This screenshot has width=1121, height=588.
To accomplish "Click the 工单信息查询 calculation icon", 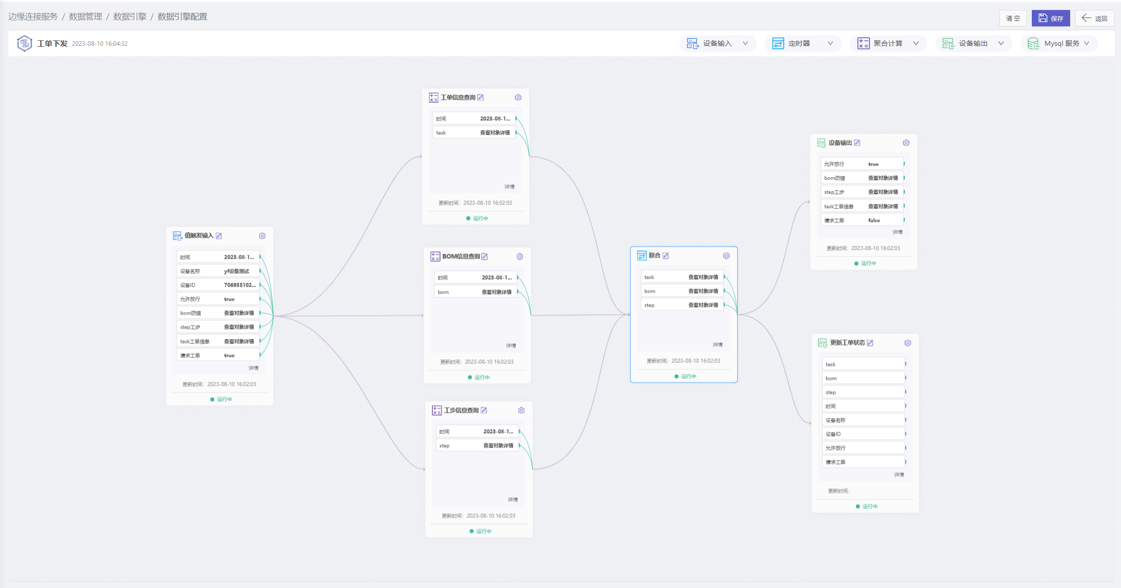I will (x=433, y=98).
